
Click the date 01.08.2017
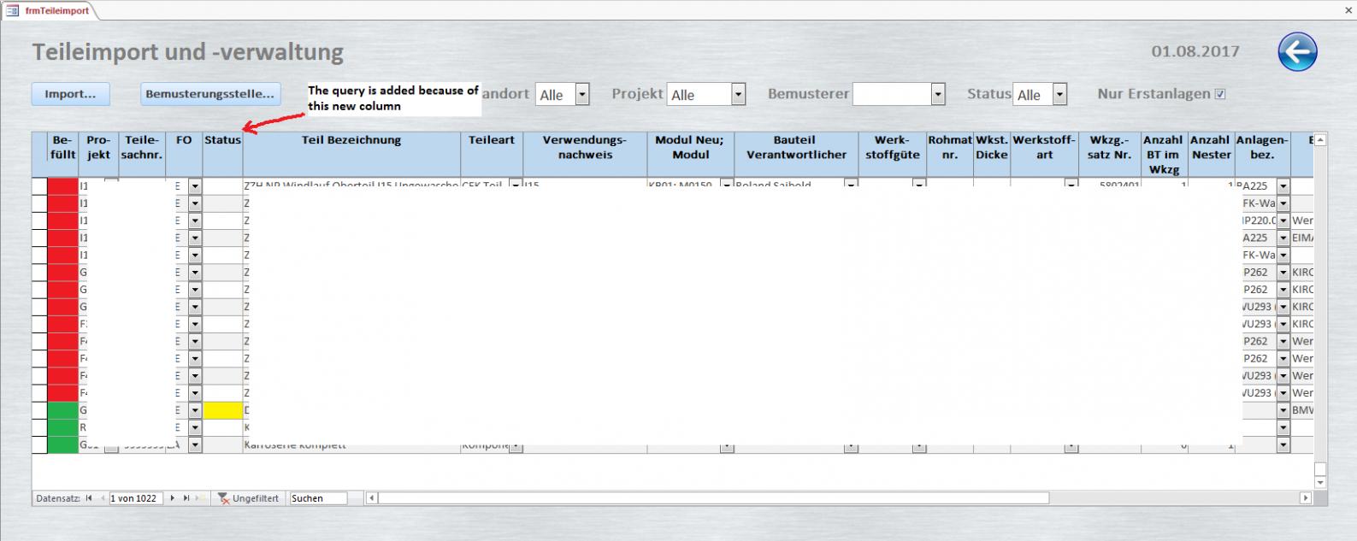1195,51
